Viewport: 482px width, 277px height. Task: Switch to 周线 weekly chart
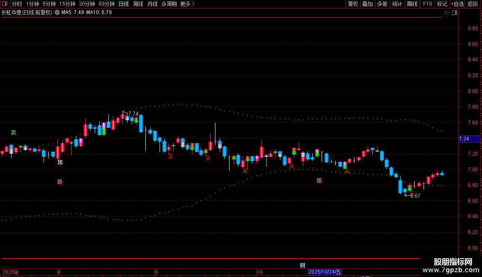click(x=138, y=4)
